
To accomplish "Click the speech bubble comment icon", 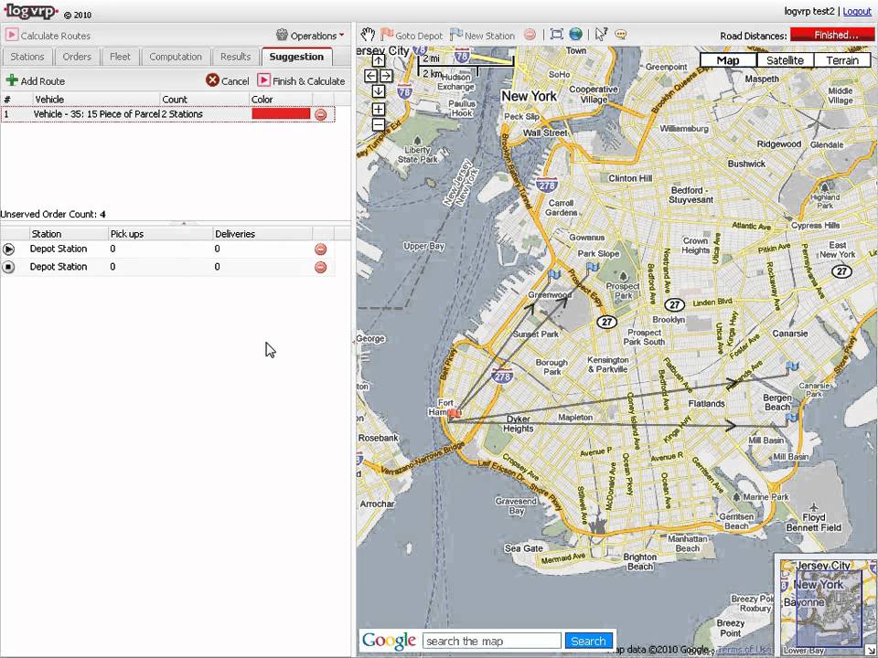I will pyautogui.click(x=620, y=35).
